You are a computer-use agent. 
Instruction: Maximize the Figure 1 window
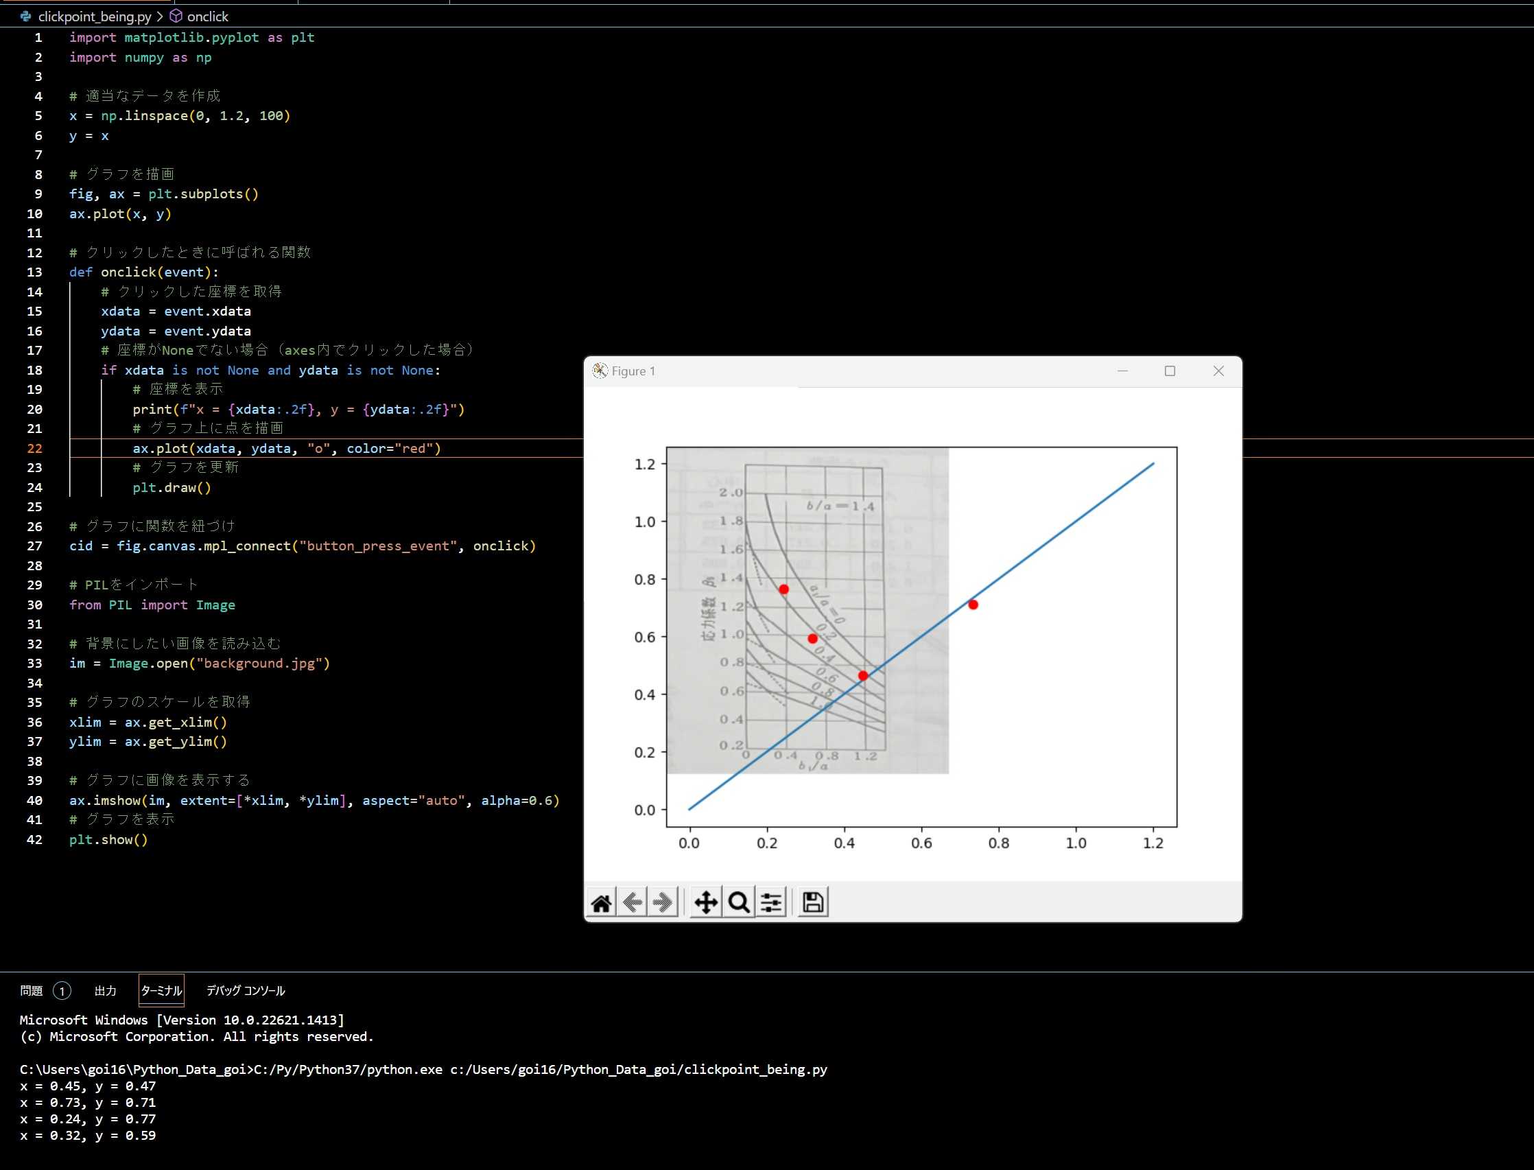[1170, 371]
